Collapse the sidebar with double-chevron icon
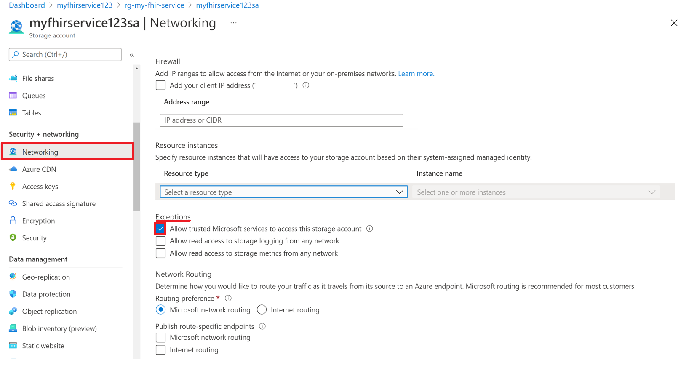This screenshot has height=368, width=686. coord(132,55)
